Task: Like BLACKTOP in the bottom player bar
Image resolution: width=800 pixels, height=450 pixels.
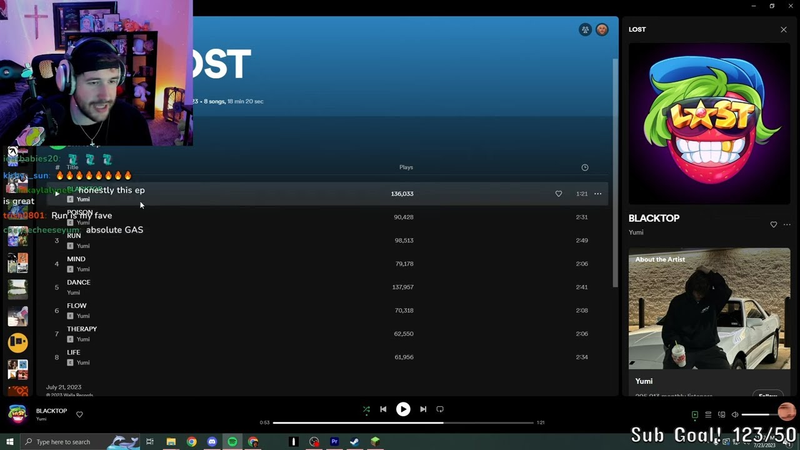Action: 79,414
